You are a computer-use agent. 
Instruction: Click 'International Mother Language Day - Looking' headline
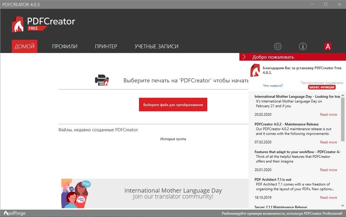[x=297, y=96]
